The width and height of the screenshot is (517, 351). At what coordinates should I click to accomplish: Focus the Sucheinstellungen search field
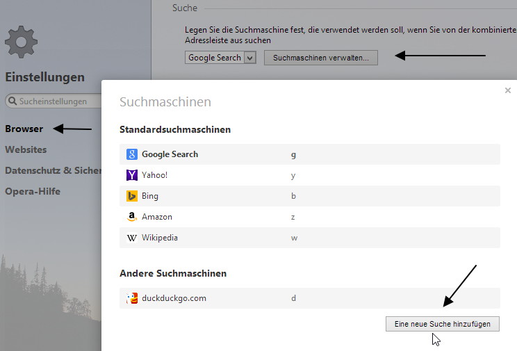pyautogui.click(x=54, y=101)
